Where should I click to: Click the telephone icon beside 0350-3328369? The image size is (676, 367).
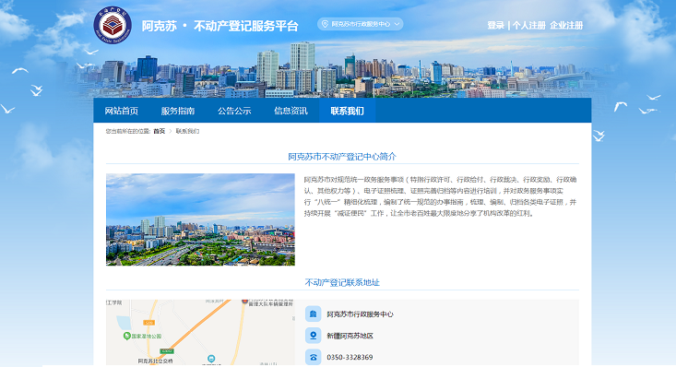tap(313, 357)
